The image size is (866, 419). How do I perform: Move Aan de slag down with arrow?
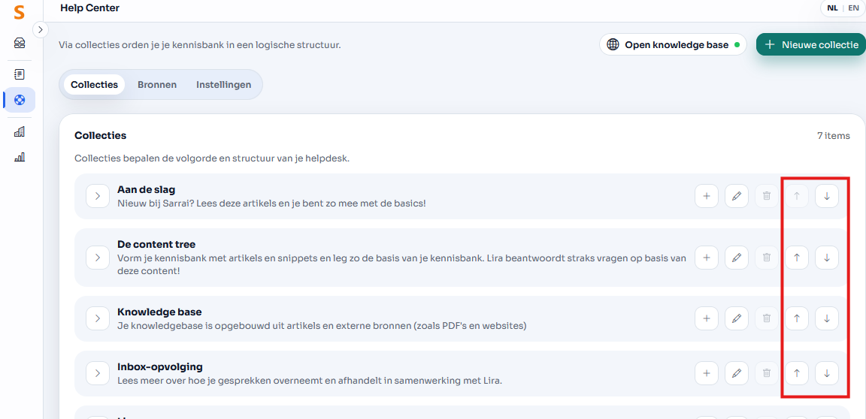[827, 196]
